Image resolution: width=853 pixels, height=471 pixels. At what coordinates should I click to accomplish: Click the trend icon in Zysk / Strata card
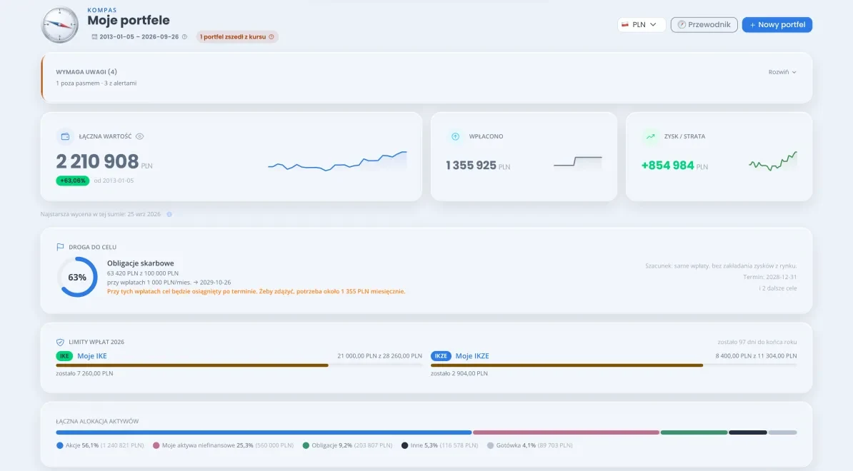tap(651, 136)
